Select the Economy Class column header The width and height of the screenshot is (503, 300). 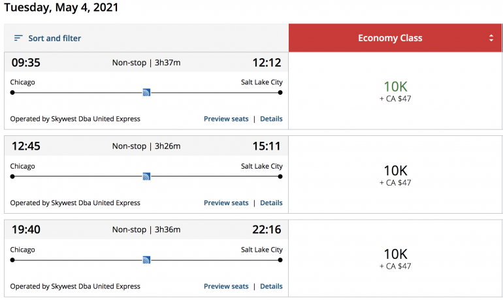click(x=390, y=39)
